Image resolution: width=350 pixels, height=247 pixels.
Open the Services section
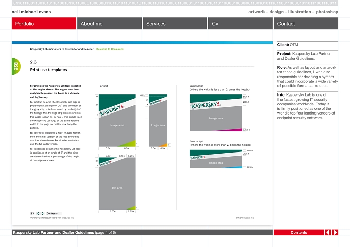pyautogui.click(x=175, y=24)
